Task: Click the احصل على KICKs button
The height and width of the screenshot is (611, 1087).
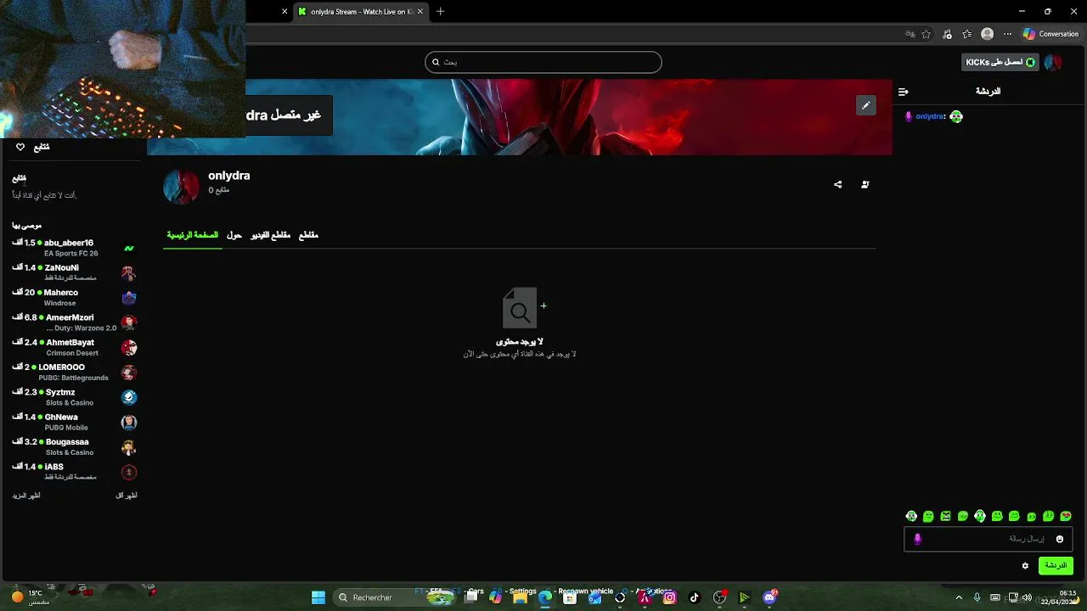Action: 1000,62
